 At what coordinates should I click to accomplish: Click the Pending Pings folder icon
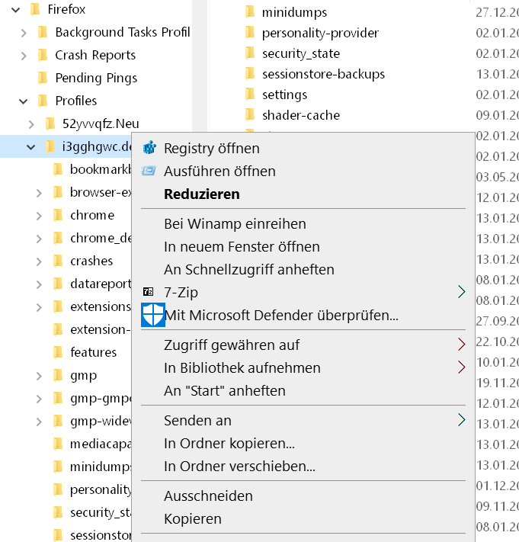43,78
